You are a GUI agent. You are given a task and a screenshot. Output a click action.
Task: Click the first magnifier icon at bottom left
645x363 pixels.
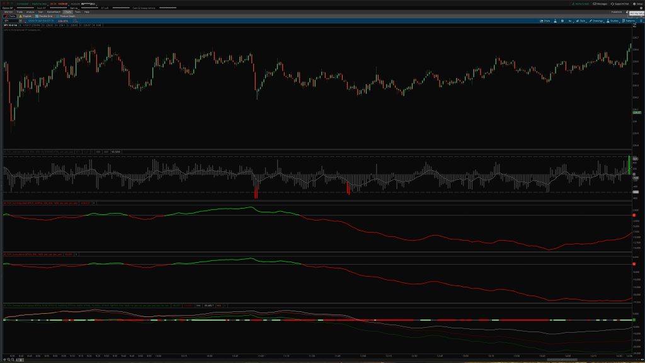pyautogui.click(x=9, y=359)
